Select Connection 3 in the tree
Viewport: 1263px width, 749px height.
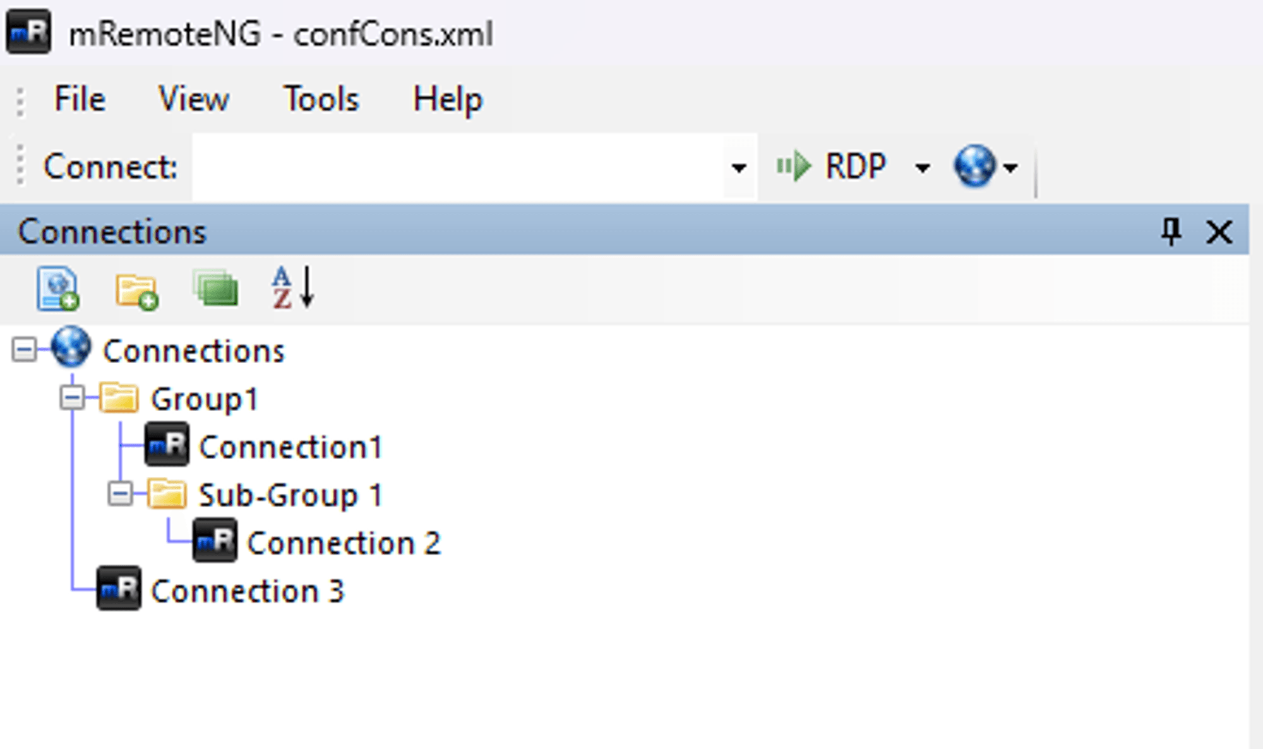(247, 591)
